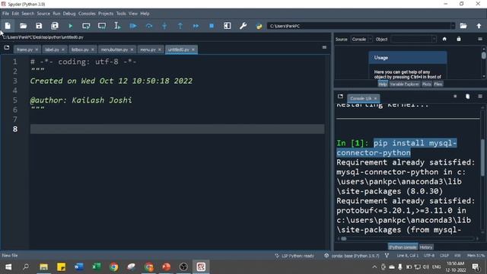Click the LSP Python ready status indicator
This screenshot has height=274, width=487.
point(294,256)
